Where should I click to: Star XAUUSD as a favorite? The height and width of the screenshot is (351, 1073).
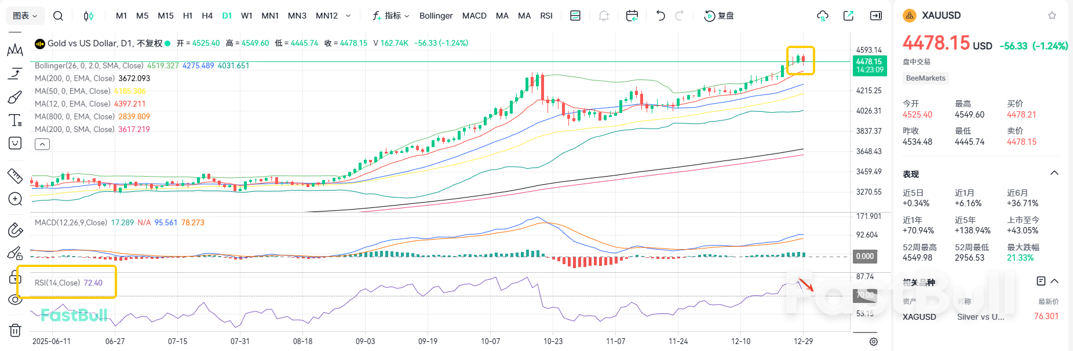coord(1052,16)
